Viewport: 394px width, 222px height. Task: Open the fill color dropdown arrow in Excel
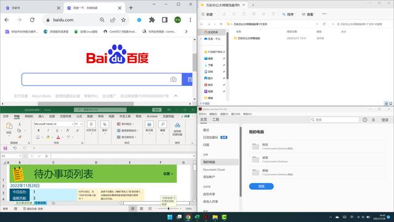(x=52, y=137)
